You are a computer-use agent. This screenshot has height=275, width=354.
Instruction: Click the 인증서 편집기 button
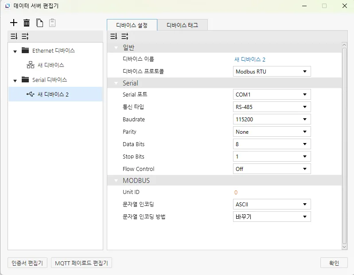pyautogui.click(x=28, y=263)
